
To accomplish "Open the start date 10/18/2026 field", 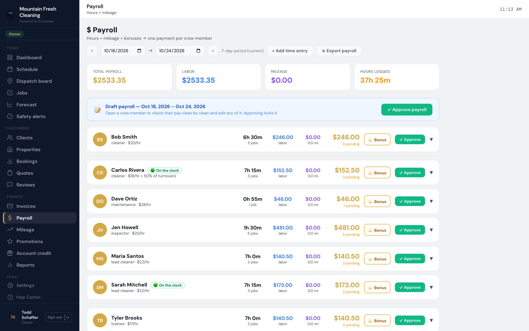I will pyautogui.click(x=123, y=51).
